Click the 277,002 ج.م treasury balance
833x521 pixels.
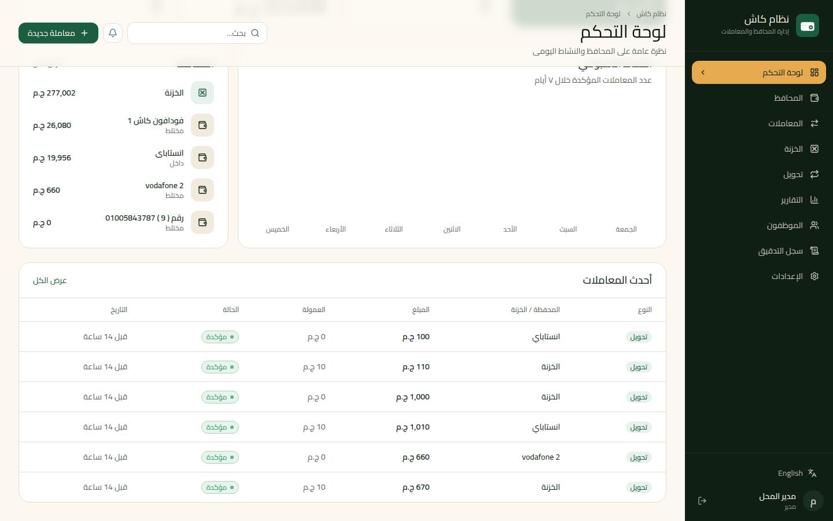click(x=54, y=93)
